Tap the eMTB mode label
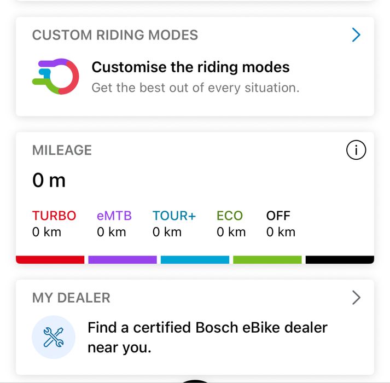The width and height of the screenshot is (390, 383). [114, 216]
